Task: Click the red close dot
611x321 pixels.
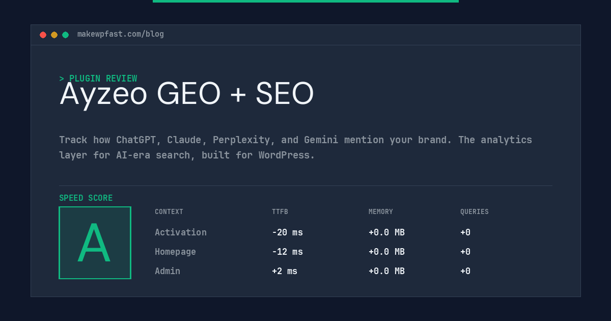Action: pos(43,35)
